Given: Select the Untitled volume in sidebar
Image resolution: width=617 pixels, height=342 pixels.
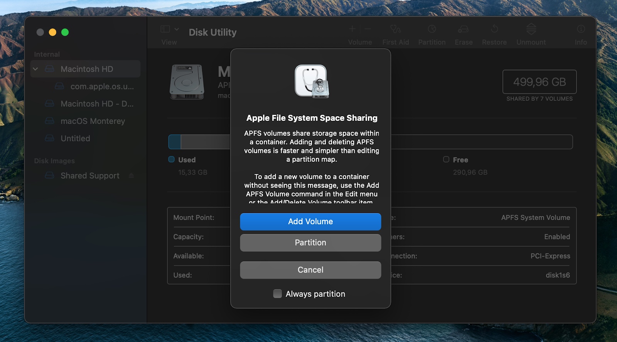Looking at the screenshot, I should point(75,139).
